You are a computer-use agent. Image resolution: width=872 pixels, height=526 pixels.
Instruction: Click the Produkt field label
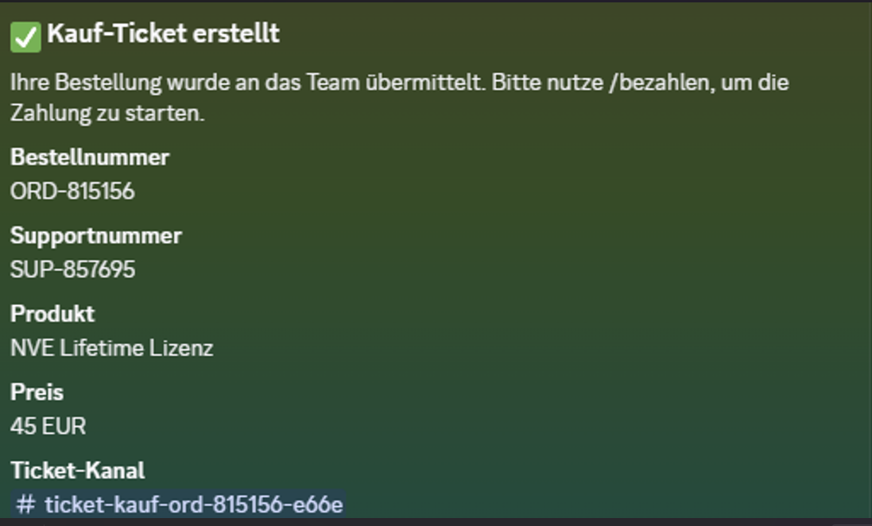52,314
